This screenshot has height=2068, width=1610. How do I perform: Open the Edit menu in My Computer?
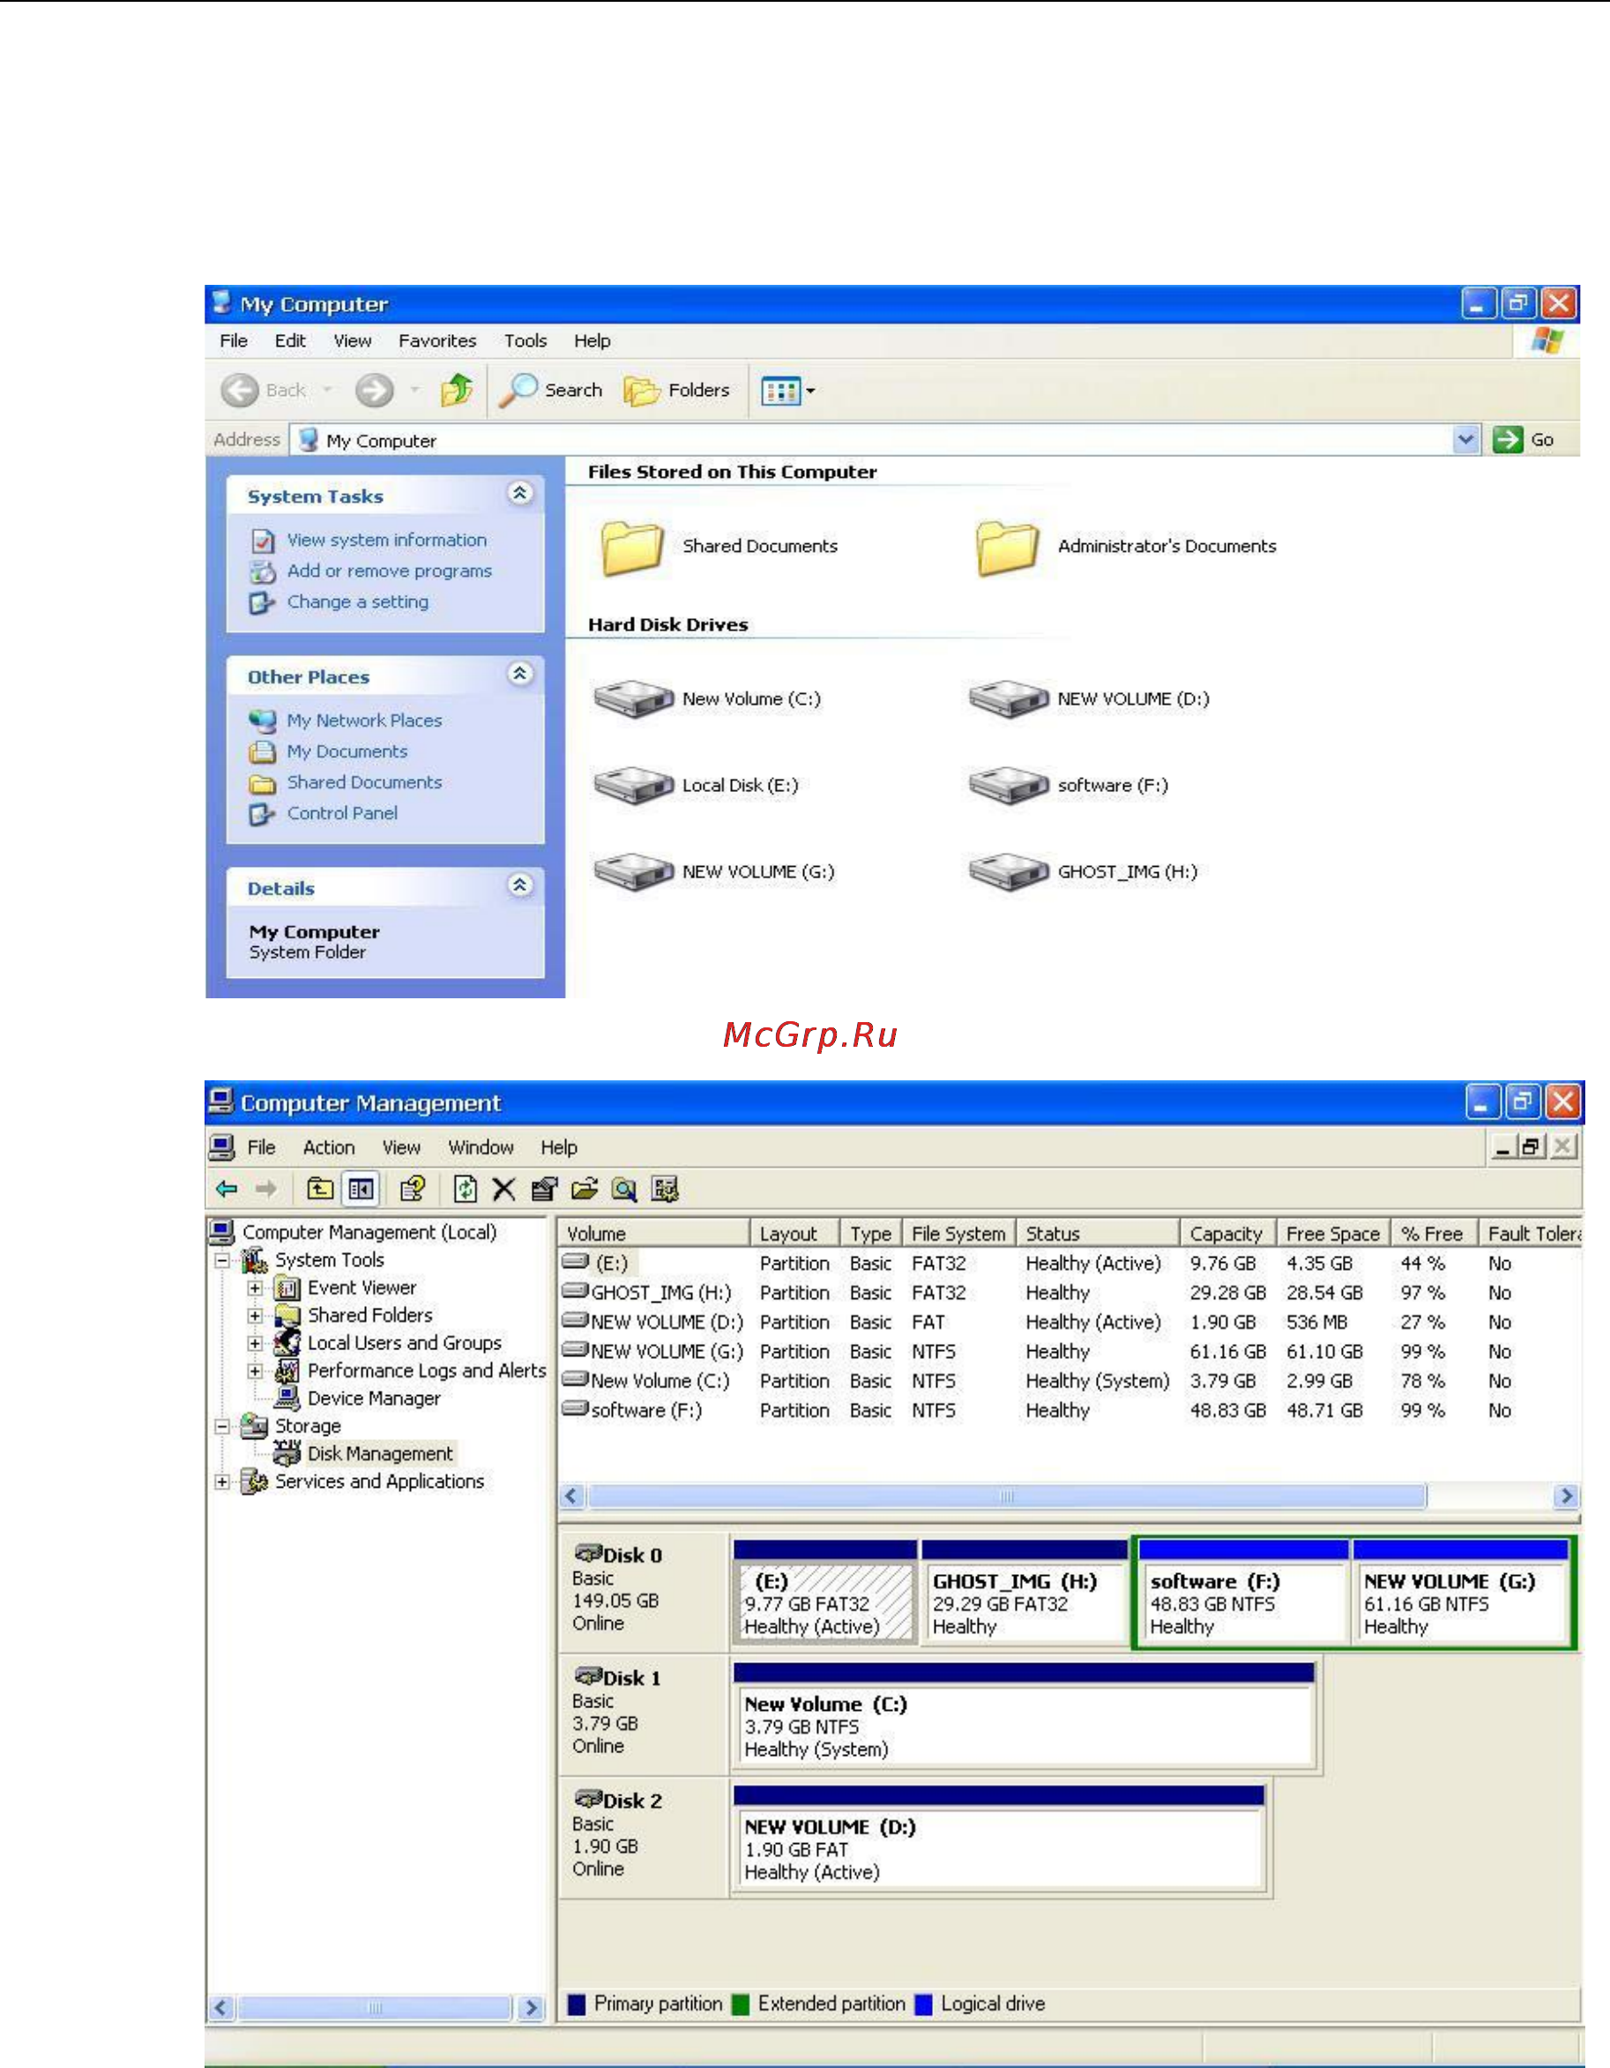tap(289, 341)
